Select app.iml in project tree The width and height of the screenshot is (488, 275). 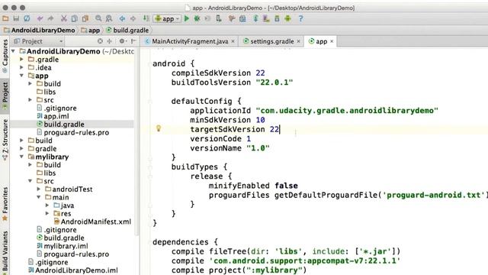click(53, 116)
